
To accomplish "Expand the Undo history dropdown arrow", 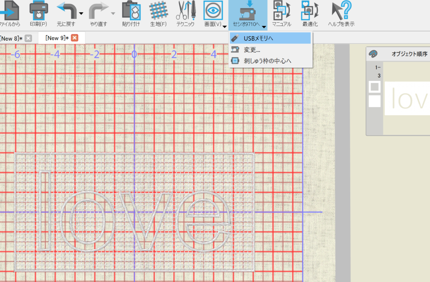I will pyautogui.click(x=81, y=13).
